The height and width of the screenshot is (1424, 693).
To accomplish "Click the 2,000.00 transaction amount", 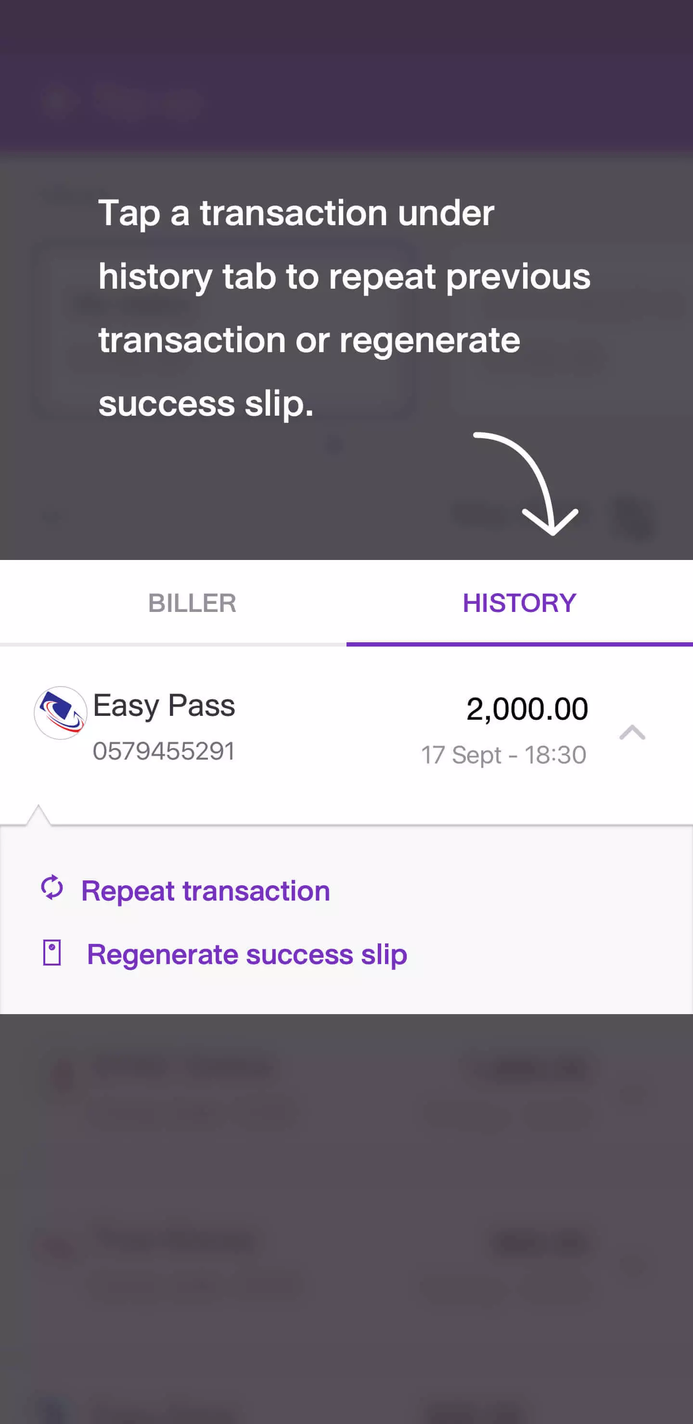I will [527, 708].
